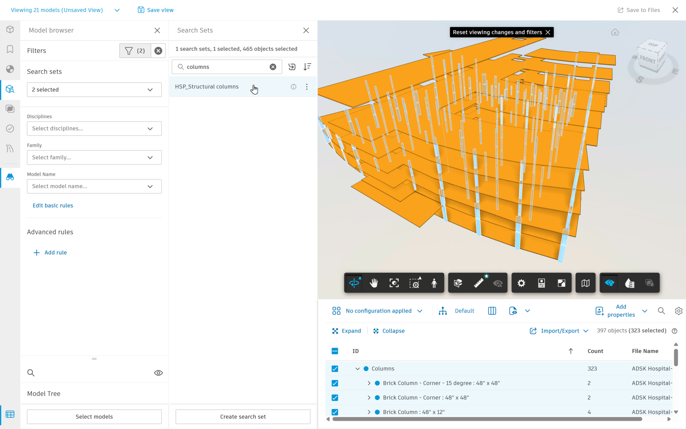Sort search sets list
686x429 pixels.
(307, 67)
